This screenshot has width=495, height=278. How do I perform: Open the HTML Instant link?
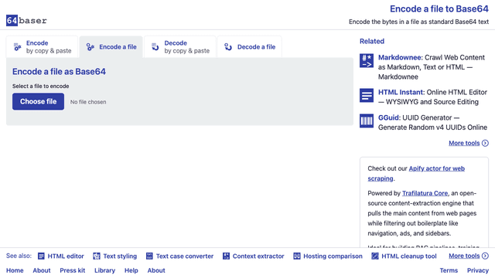pos(401,92)
